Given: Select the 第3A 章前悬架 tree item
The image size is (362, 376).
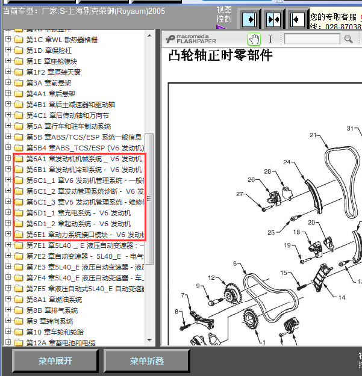Looking at the screenshot, I should point(49,83).
